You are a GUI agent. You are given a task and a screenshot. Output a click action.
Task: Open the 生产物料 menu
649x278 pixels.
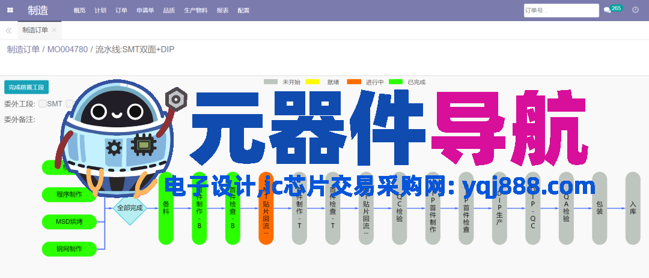pos(196,10)
